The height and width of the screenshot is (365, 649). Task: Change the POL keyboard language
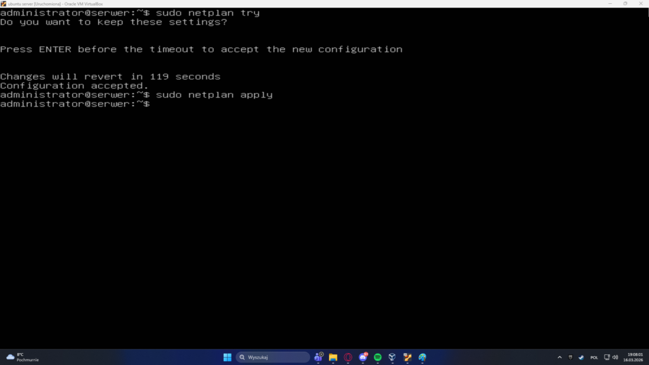594,357
